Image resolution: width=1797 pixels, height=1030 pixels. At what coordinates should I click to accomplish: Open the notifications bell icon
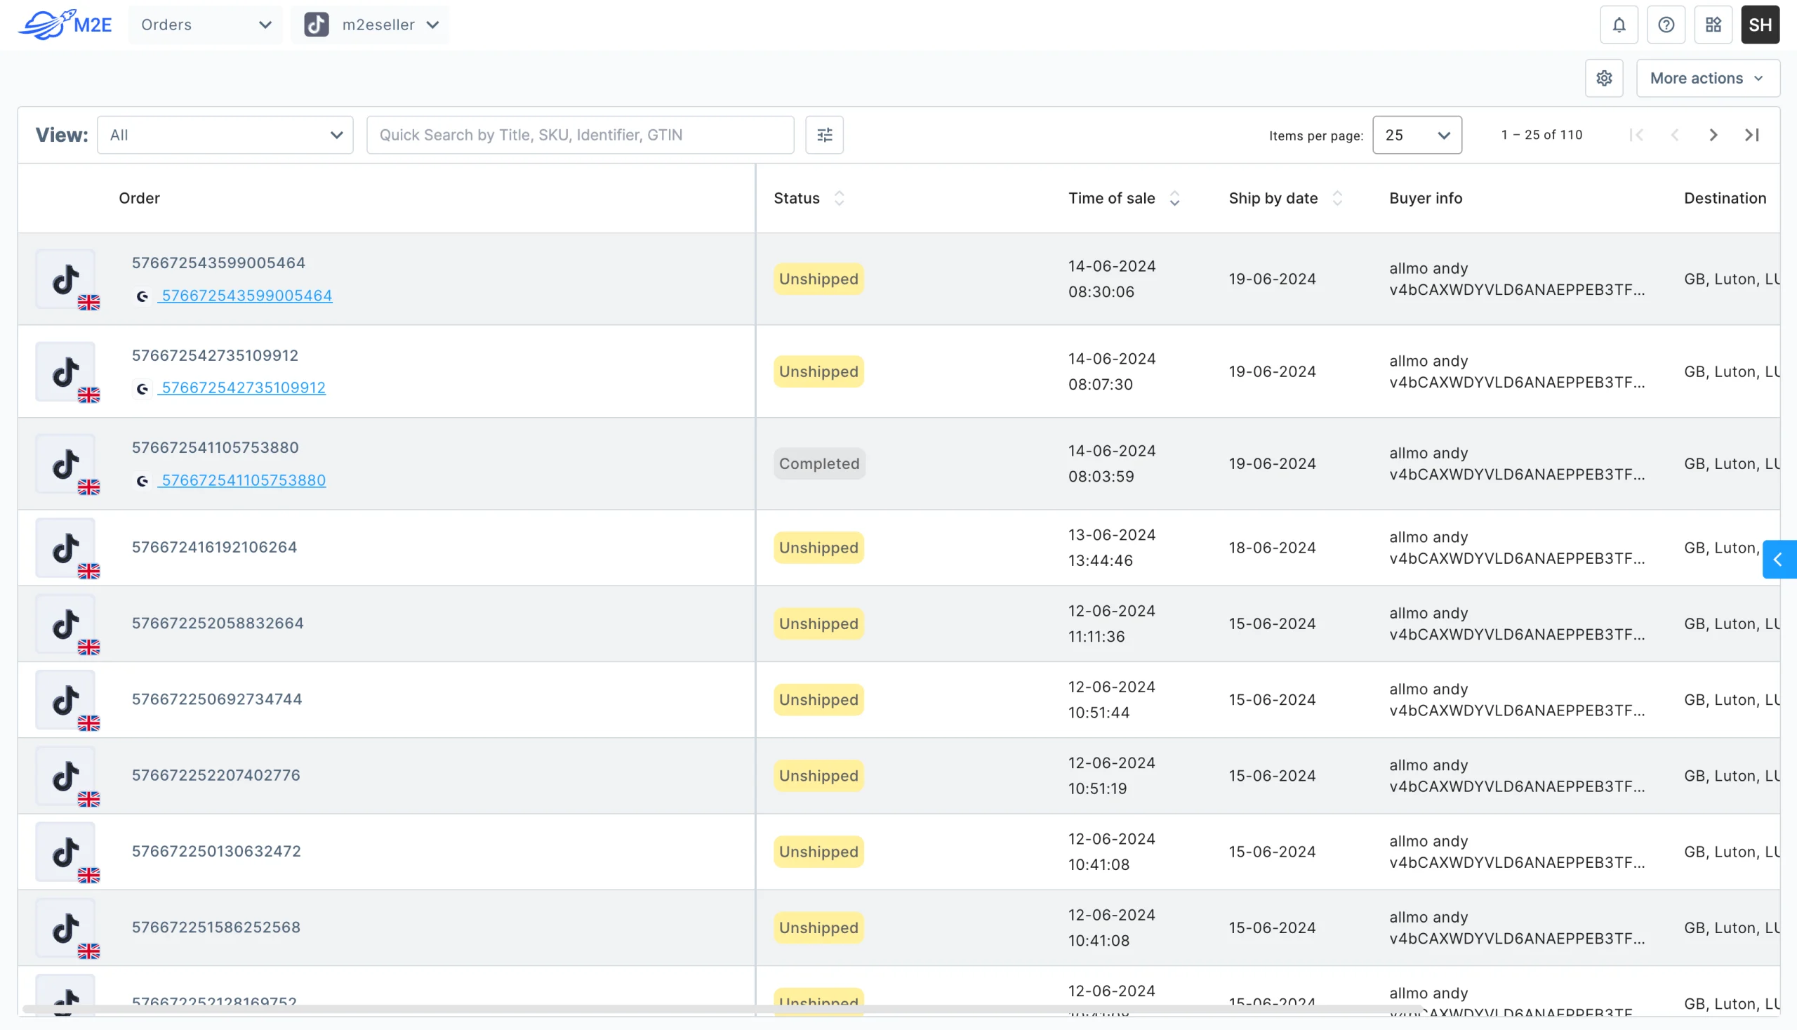coord(1619,25)
